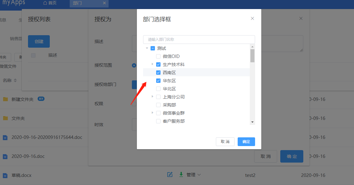
Task: Click the Word icon of 草稿.docx
Action: click(5, 176)
